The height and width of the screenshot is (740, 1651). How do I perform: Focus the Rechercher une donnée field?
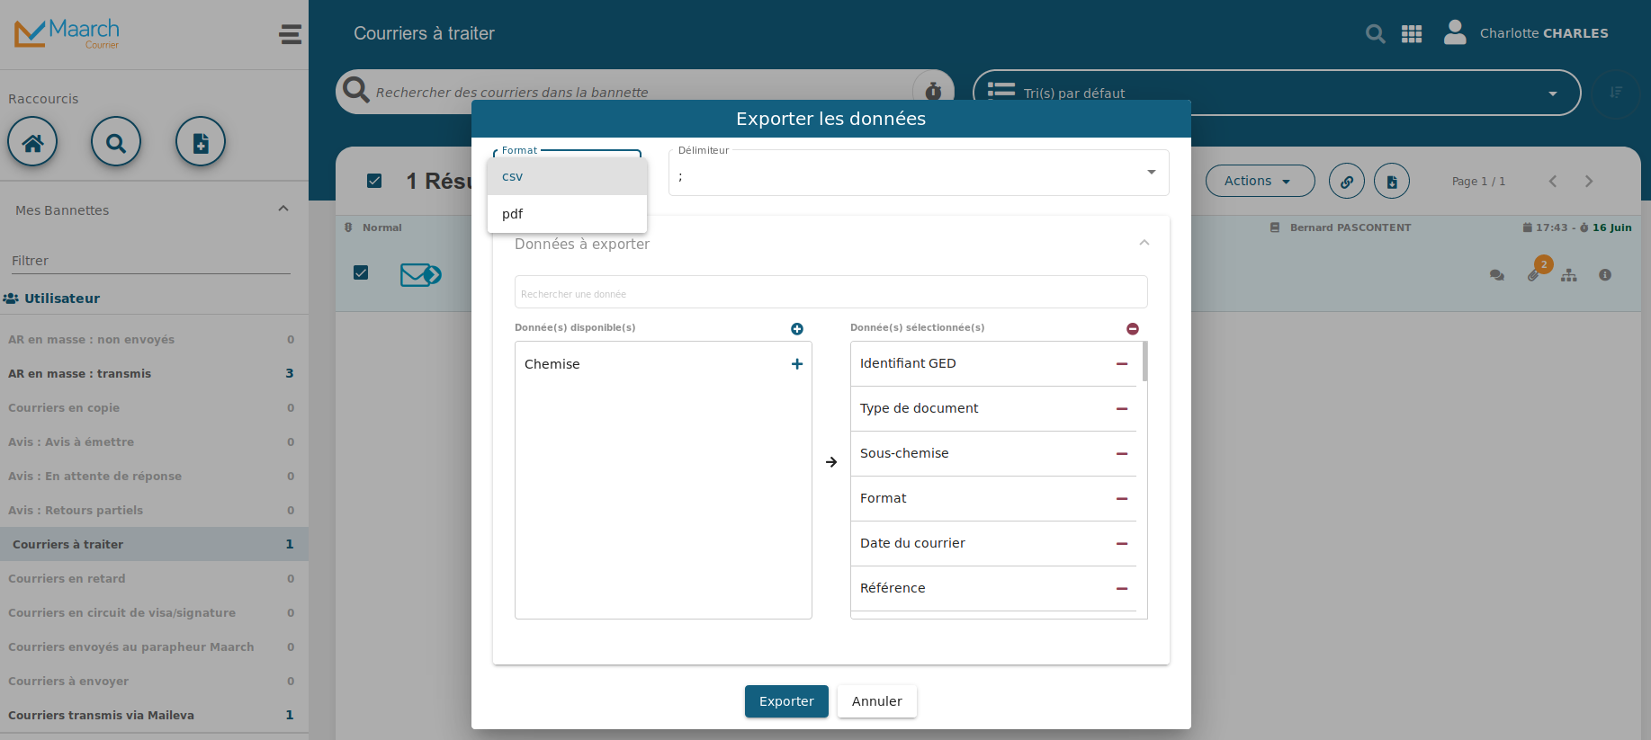coord(830,293)
